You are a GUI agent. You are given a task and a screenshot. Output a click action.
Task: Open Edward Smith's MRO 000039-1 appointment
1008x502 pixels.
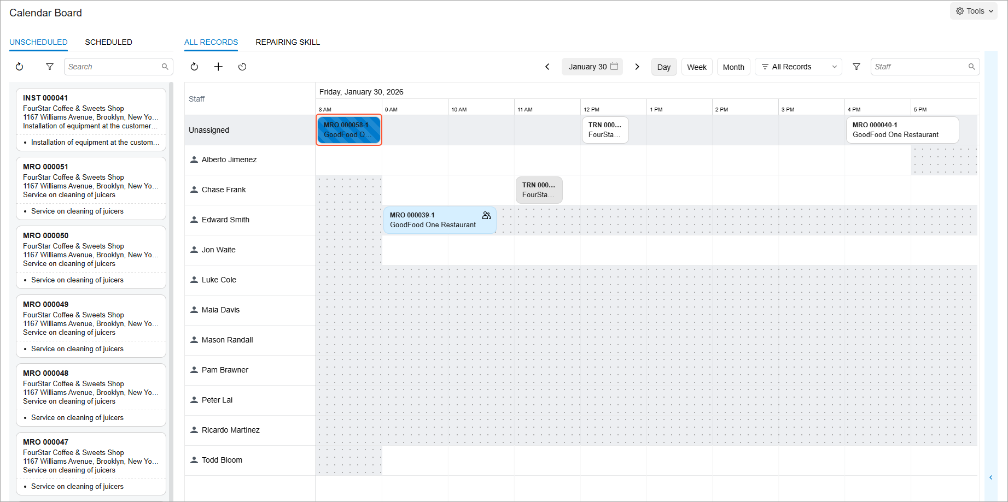click(x=440, y=220)
